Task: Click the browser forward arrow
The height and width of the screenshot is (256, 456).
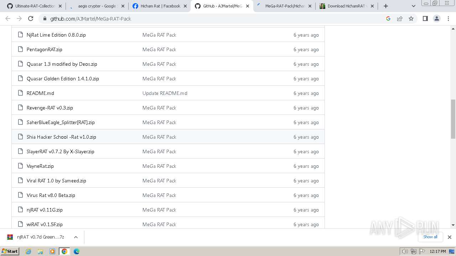Action: (19, 18)
